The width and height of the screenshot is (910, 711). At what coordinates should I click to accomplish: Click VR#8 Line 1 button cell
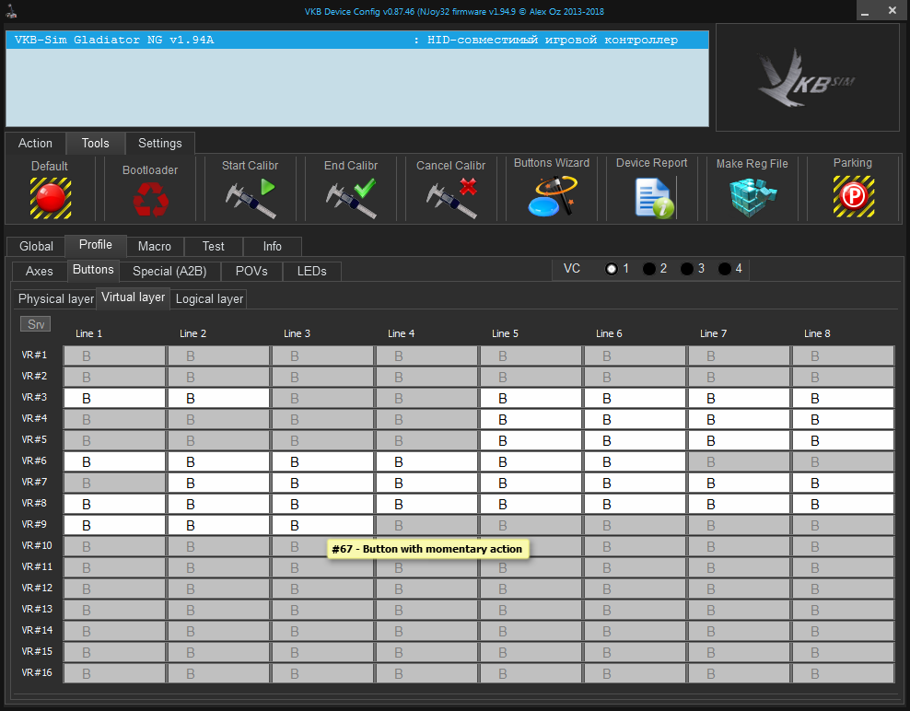114,504
